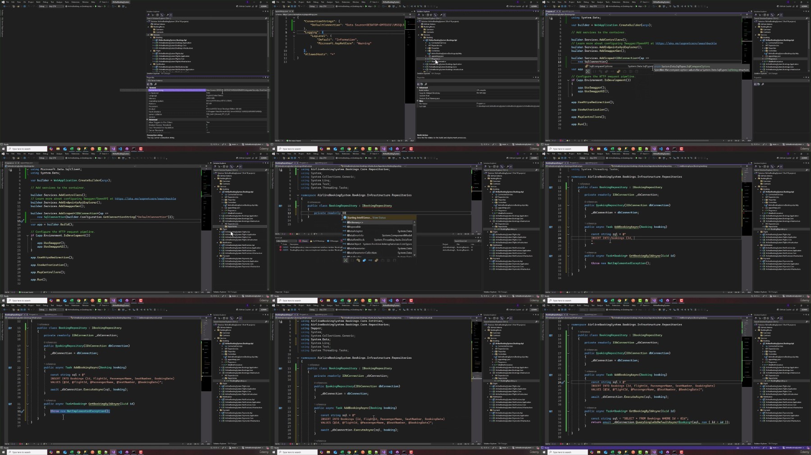
Task: Collapse the BookingRepository class on line 10
Action: tap(298, 206)
